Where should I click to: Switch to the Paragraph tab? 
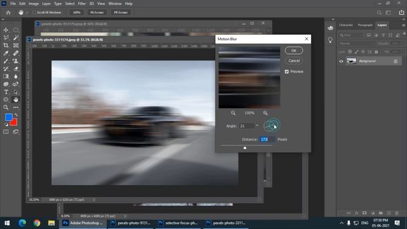[x=365, y=25]
